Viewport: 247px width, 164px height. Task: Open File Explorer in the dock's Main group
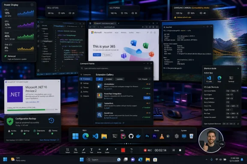click(104, 136)
